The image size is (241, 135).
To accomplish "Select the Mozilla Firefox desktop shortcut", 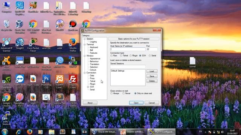I will click(x=73, y=45).
